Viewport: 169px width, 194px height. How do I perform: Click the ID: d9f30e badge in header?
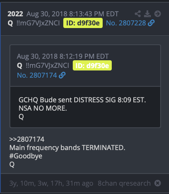[83, 23]
